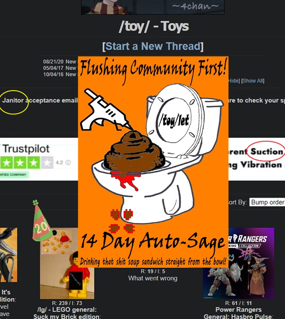Open the Sort By Bump order dropdown

click(267, 202)
